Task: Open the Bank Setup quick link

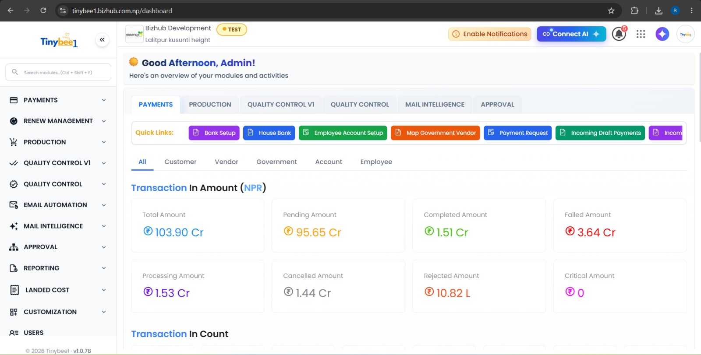Action: pos(214,133)
